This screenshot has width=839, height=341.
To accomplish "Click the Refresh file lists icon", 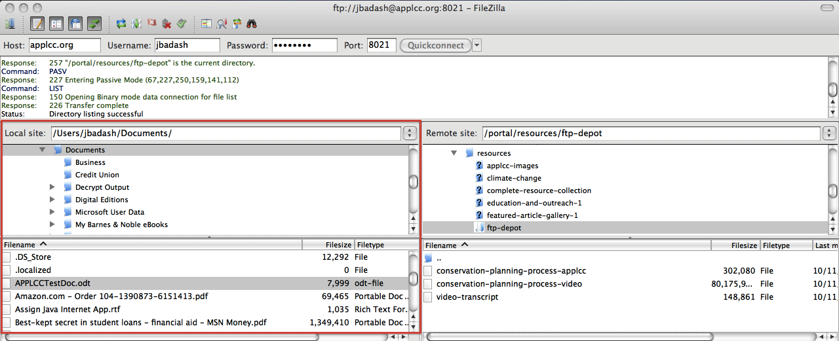I will pos(121,24).
